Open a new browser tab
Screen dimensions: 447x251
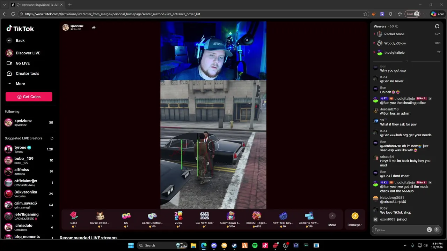click(x=70, y=5)
